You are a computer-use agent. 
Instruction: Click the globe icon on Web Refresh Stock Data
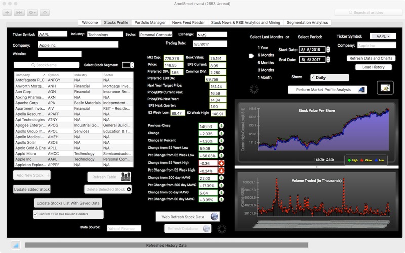point(214,217)
